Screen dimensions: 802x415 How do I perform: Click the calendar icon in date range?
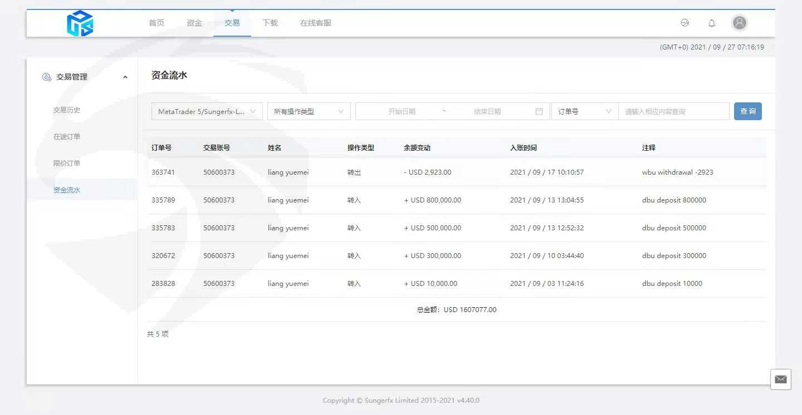pyautogui.click(x=539, y=111)
